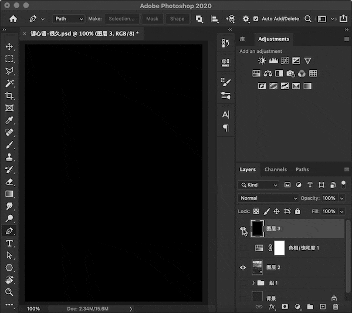Open the Normal blend mode dropdown
The width and height of the screenshot is (352, 313).
pyautogui.click(x=268, y=198)
